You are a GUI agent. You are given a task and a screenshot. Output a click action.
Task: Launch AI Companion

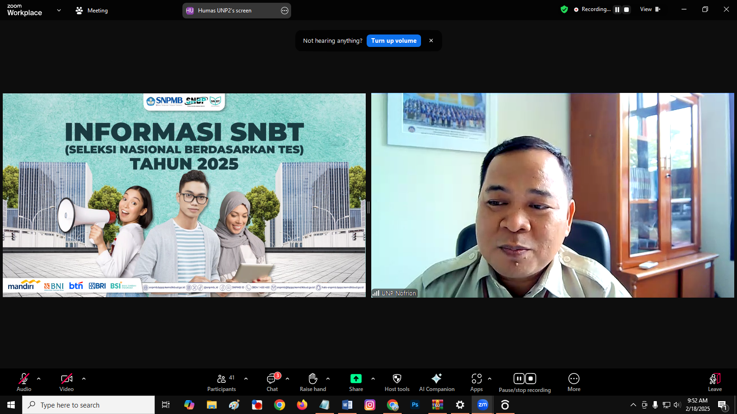click(436, 382)
